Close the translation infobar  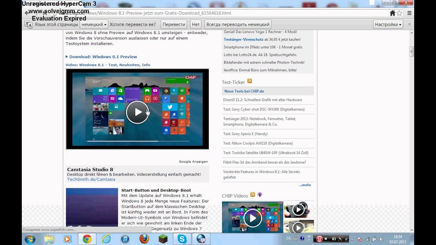[409, 24]
